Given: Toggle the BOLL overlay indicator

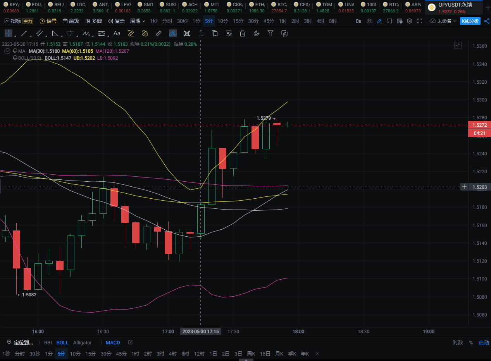Looking at the screenshot, I should pyautogui.click(x=62, y=342).
